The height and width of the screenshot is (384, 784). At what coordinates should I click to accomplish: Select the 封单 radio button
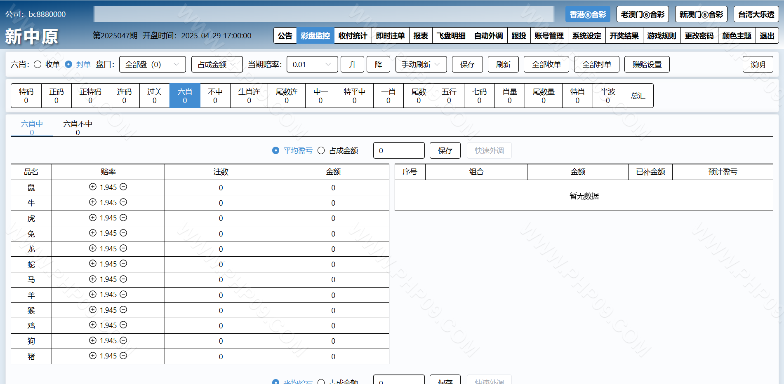point(69,64)
